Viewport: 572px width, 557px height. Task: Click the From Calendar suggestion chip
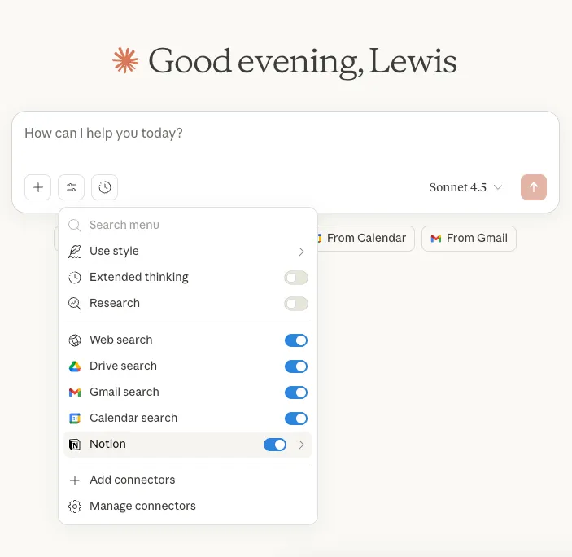click(x=366, y=239)
